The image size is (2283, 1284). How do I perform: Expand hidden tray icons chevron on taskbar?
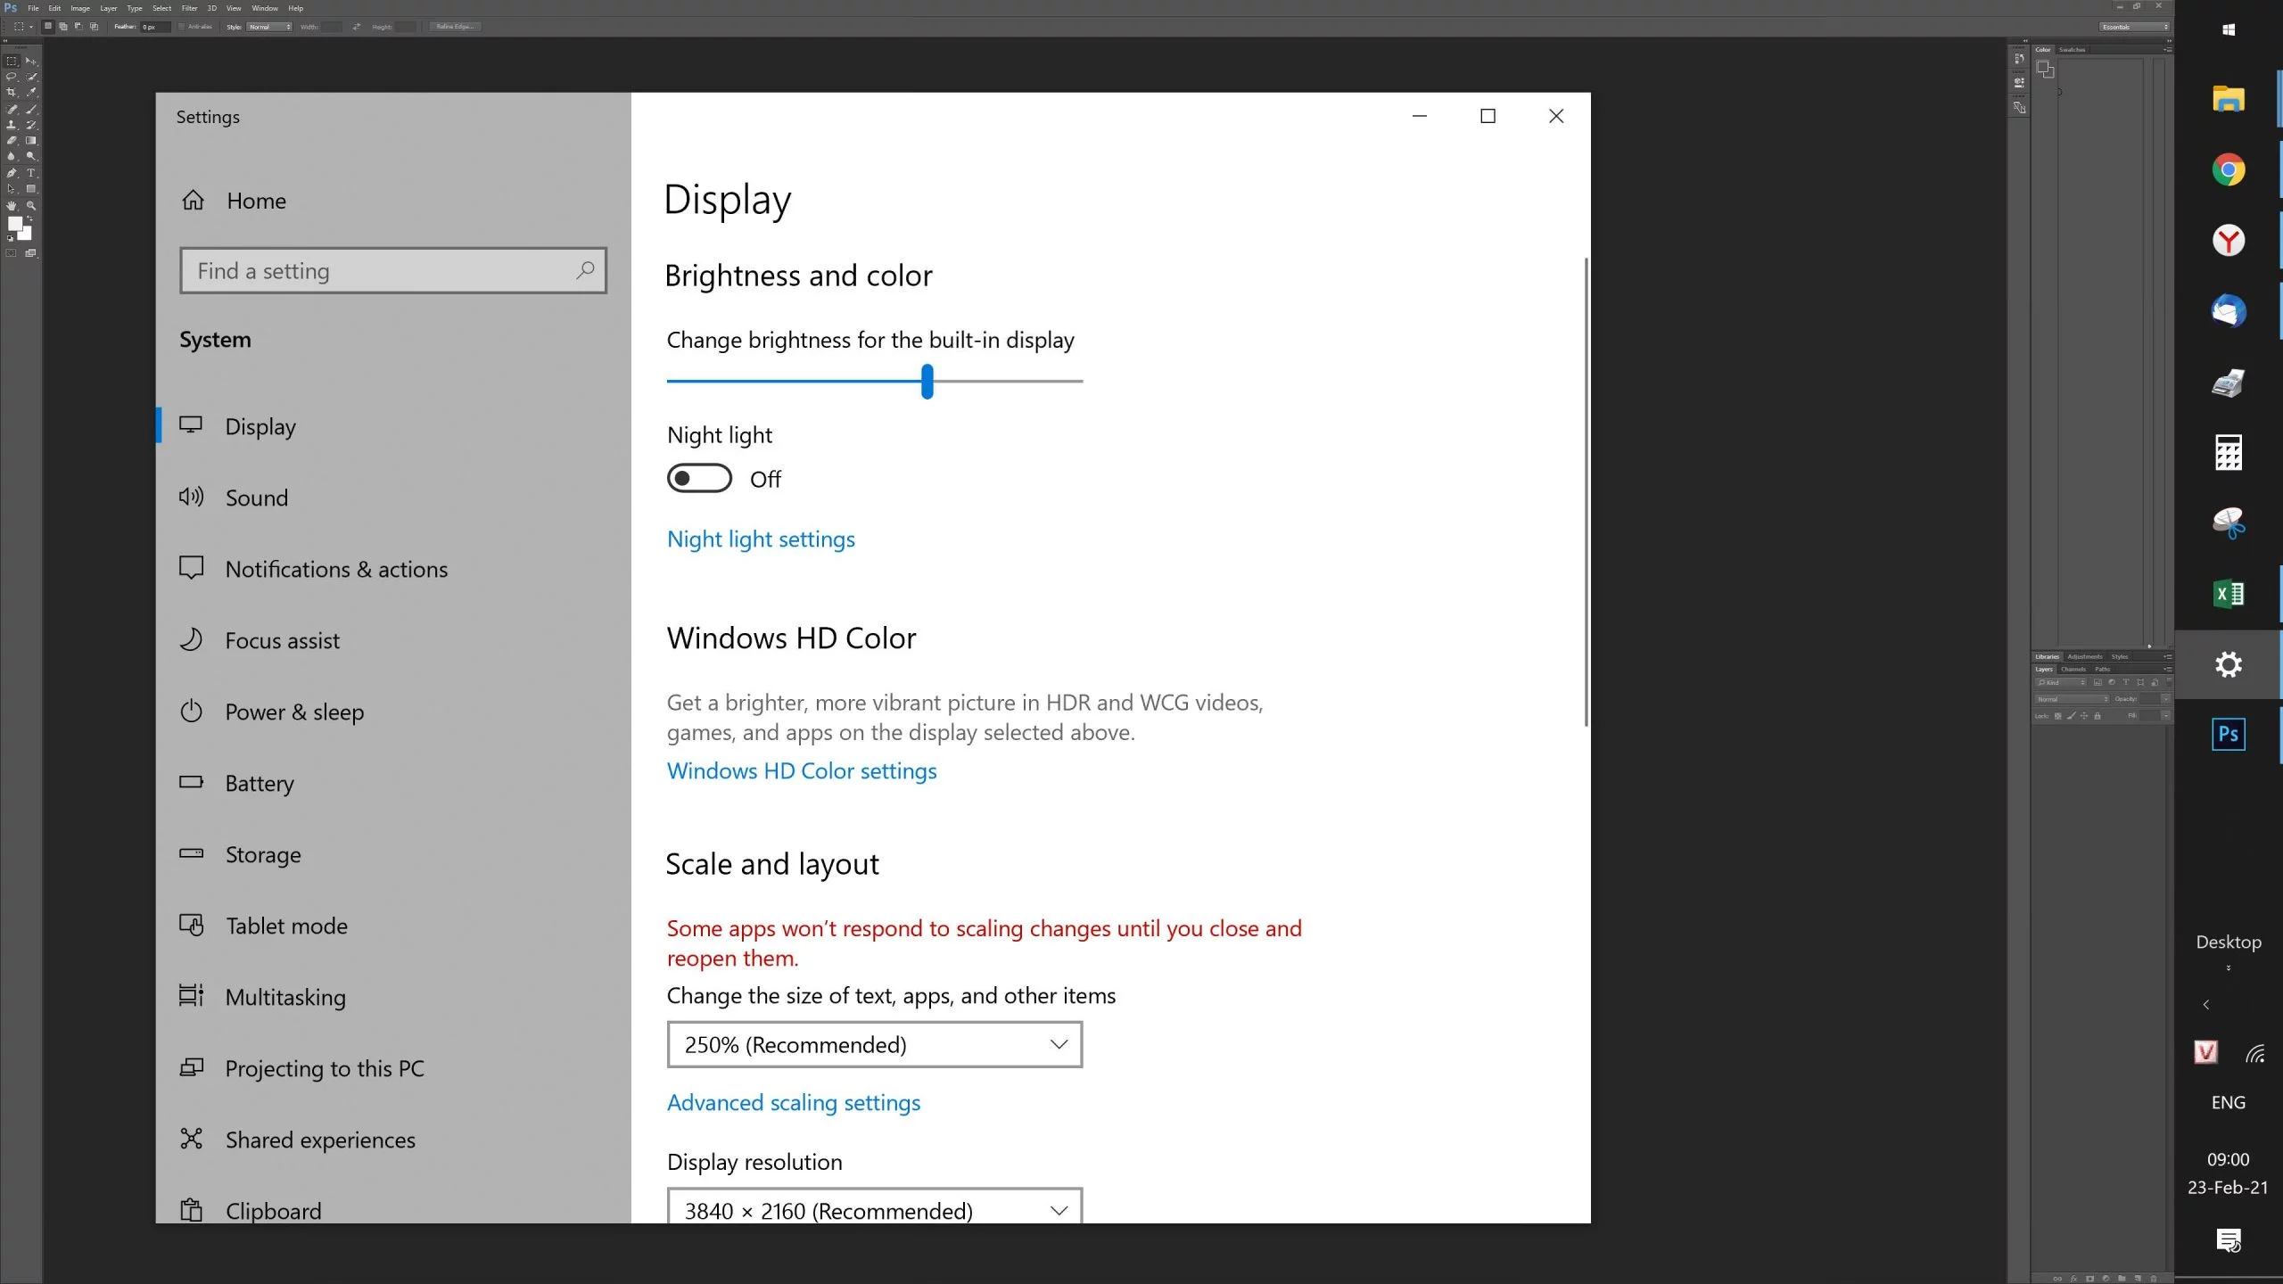[2206, 1005]
